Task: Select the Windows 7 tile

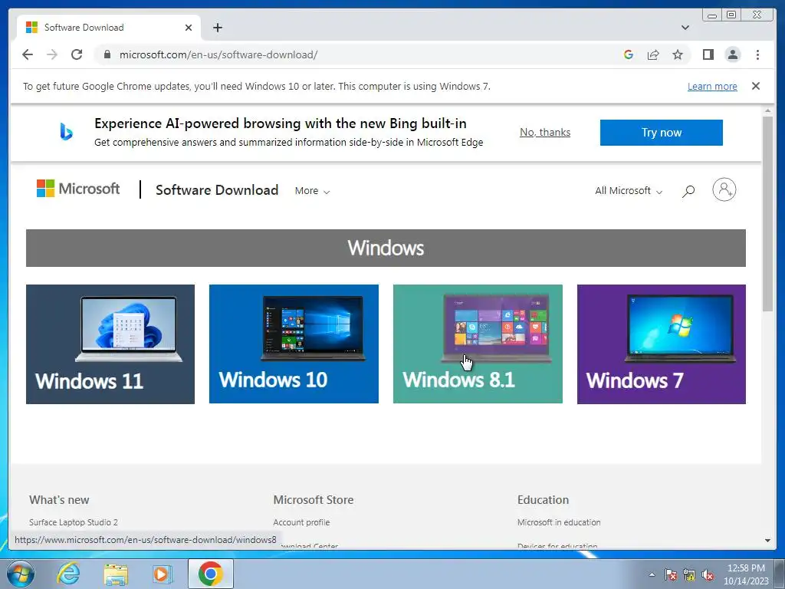Action: pyautogui.click(x=662, y=344)
